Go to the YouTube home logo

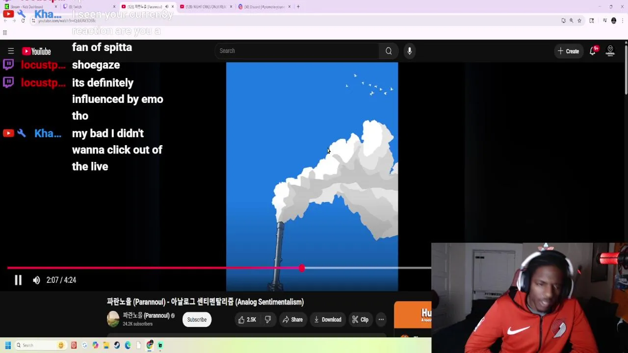coord(36,51)
